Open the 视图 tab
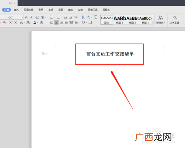Viewport: 185px width, 148px height. tap(61, 10)
